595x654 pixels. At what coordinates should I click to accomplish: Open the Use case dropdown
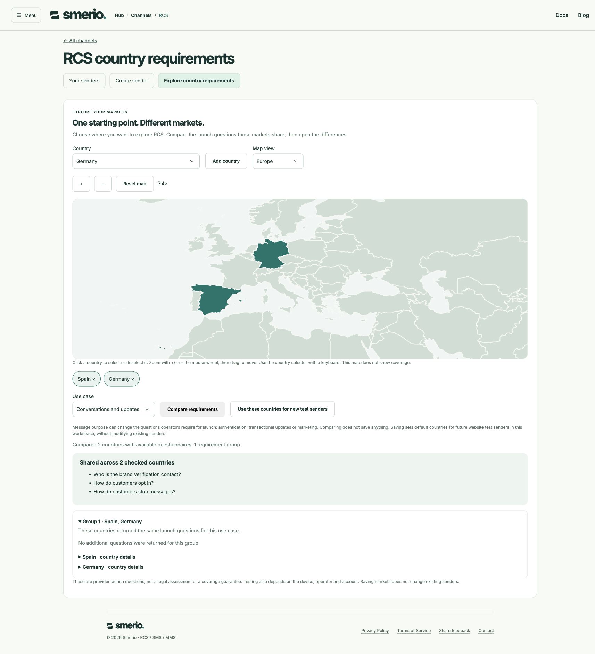coord(113,409)
